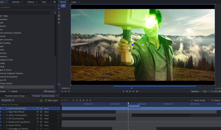Switch to the Layer tab
The image size is (221, 130).
point(74,2)
